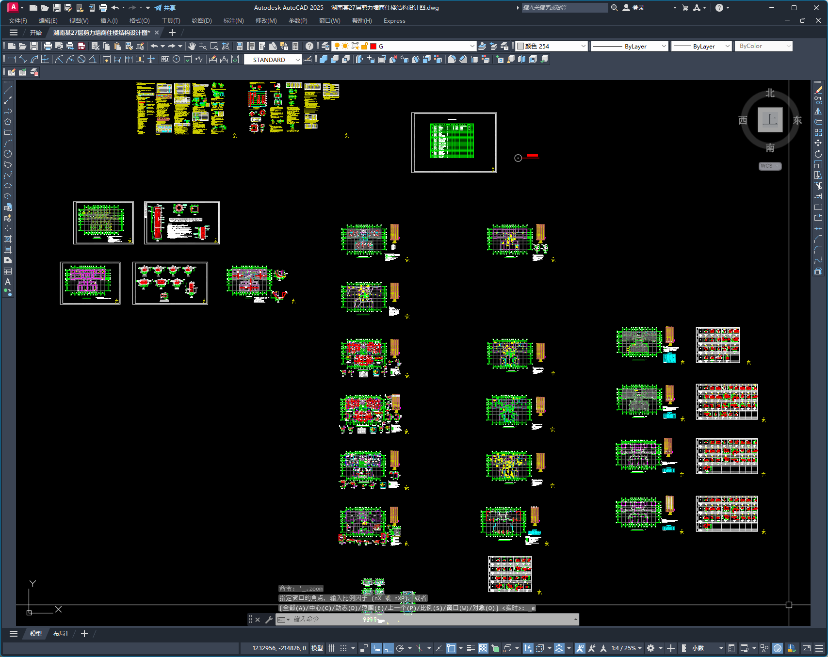Click 东 on the ViewCube compass
Image resolution: width=828 pixels, height=657 pixels.
point(797,121)
